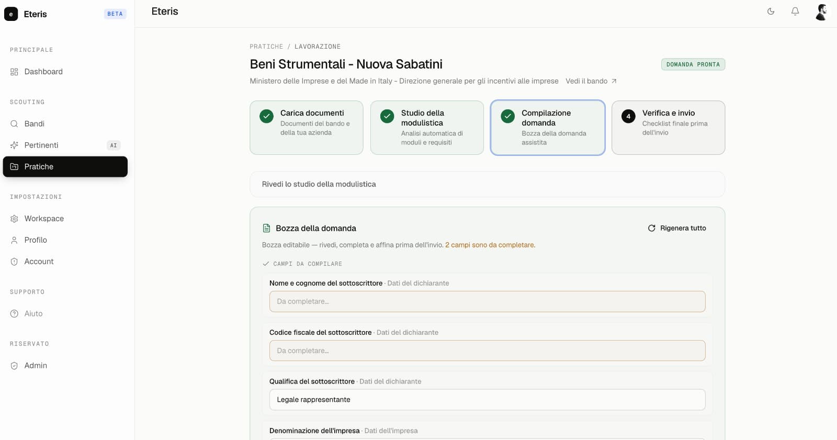This screenshot has height=440, width=837.
Task: Select Carica documenti step card
Action: [307, 128]
